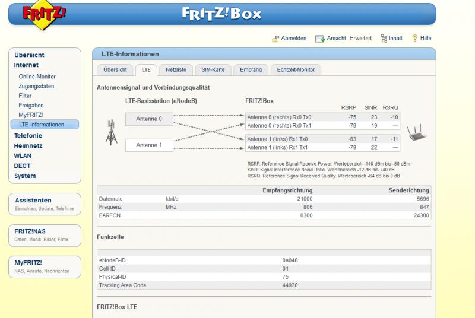
Task: Click the Empfangsrichtung column header
Action: pos(287,190)
